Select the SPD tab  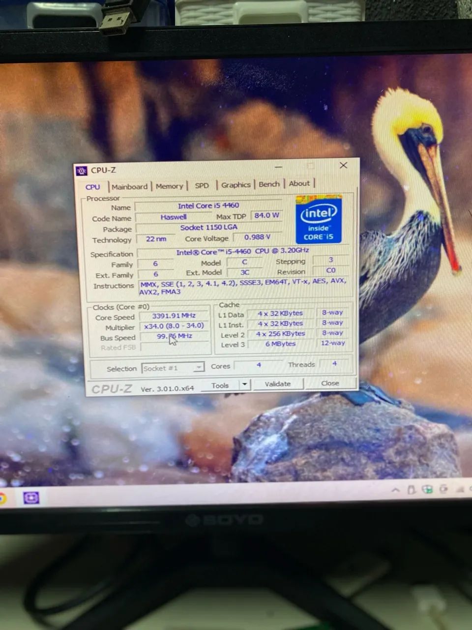coord(202,186)
